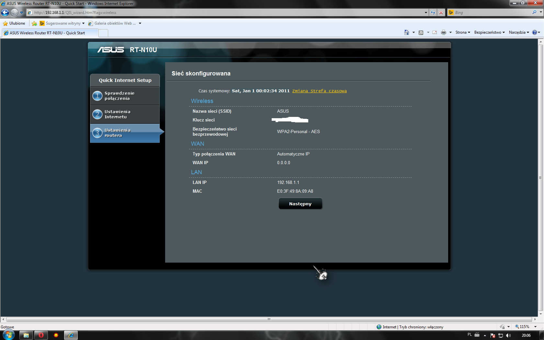Open the Bezpieczeństwo menu
Screen dimensions: 544x340
(489, 32)
